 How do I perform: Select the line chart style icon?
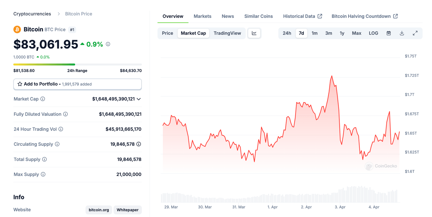(254, 33)
